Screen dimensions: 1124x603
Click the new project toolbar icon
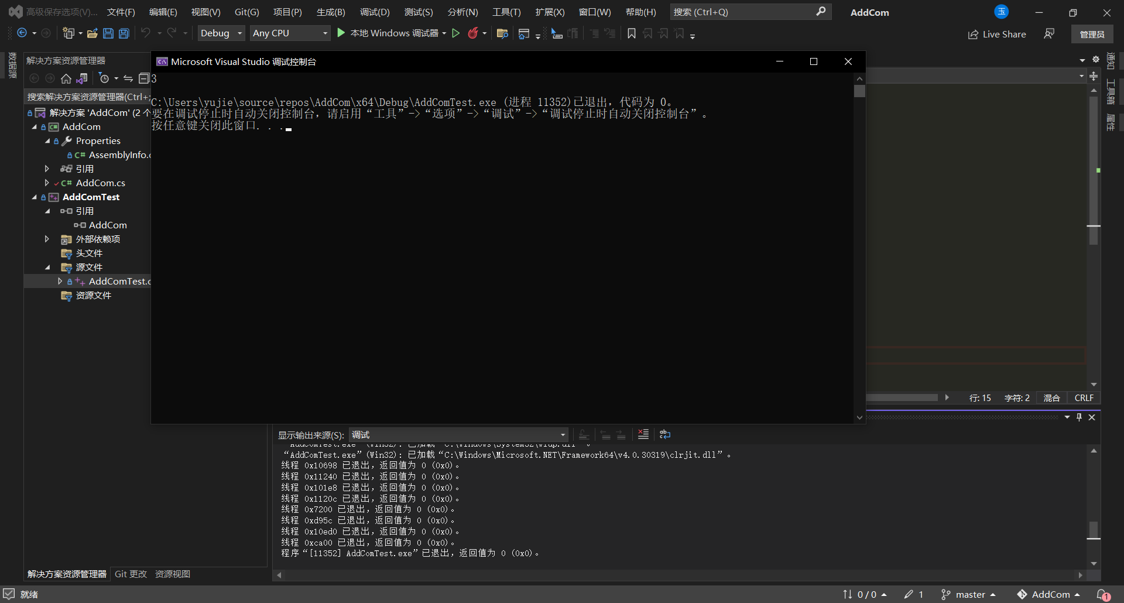[x=68, y=33]
